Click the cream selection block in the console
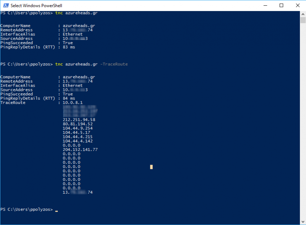Viewport: 306px width, 225px height. 151,167
